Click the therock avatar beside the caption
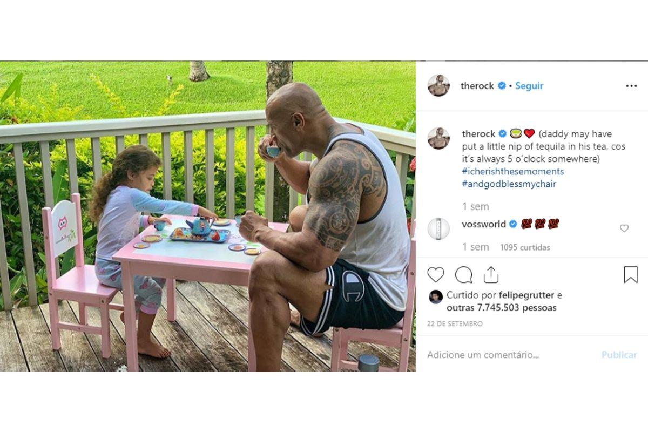 tap(438, 138)
